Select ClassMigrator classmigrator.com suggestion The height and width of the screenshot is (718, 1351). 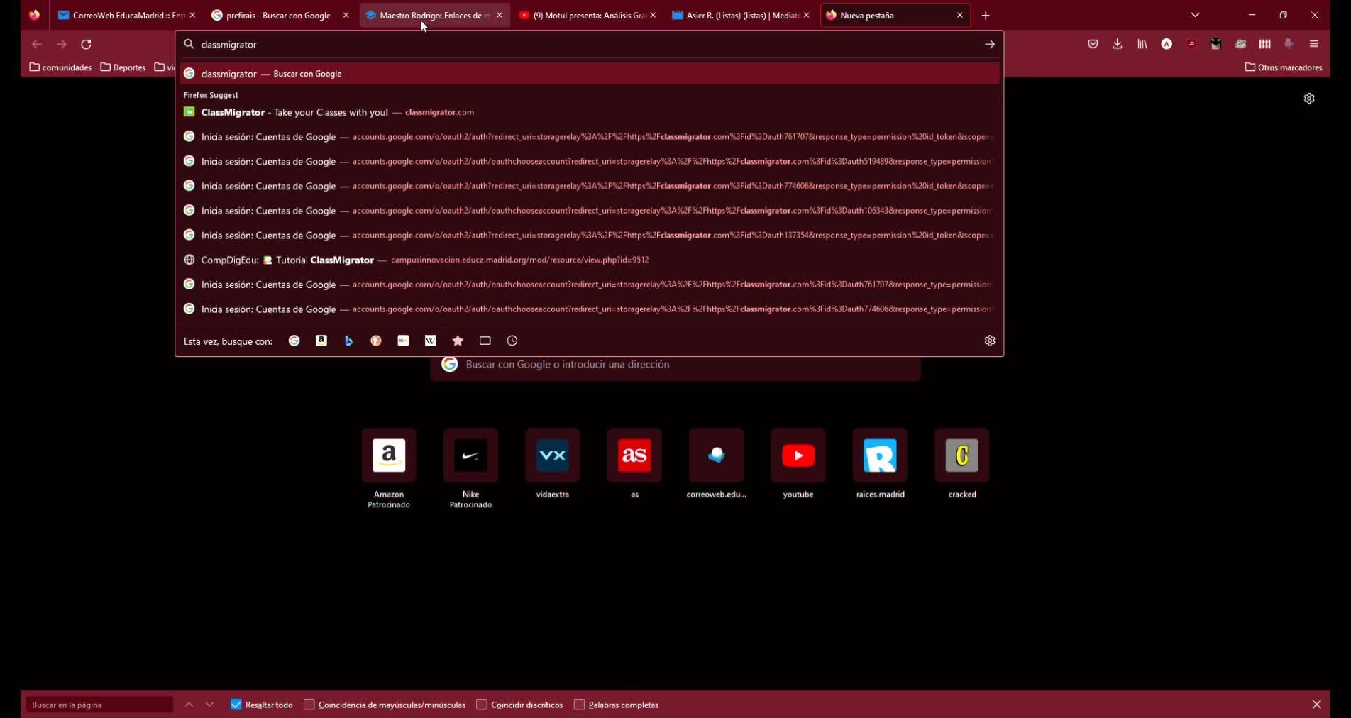[x=337, y=112]
